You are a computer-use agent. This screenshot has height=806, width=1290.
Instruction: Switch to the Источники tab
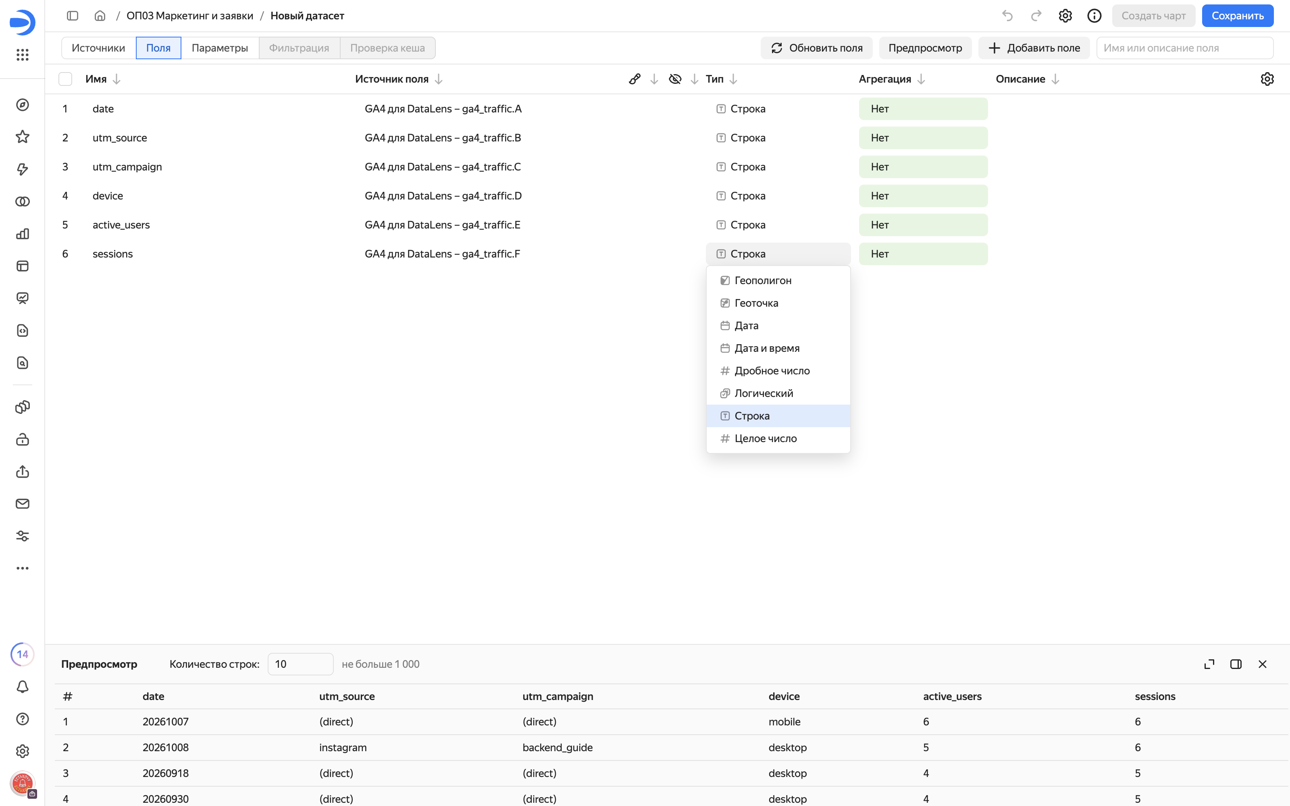[x=99, y=48]
